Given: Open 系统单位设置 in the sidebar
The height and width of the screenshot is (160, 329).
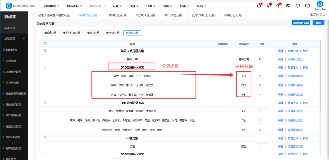Looking at the screenshot, I should (14, 72).
